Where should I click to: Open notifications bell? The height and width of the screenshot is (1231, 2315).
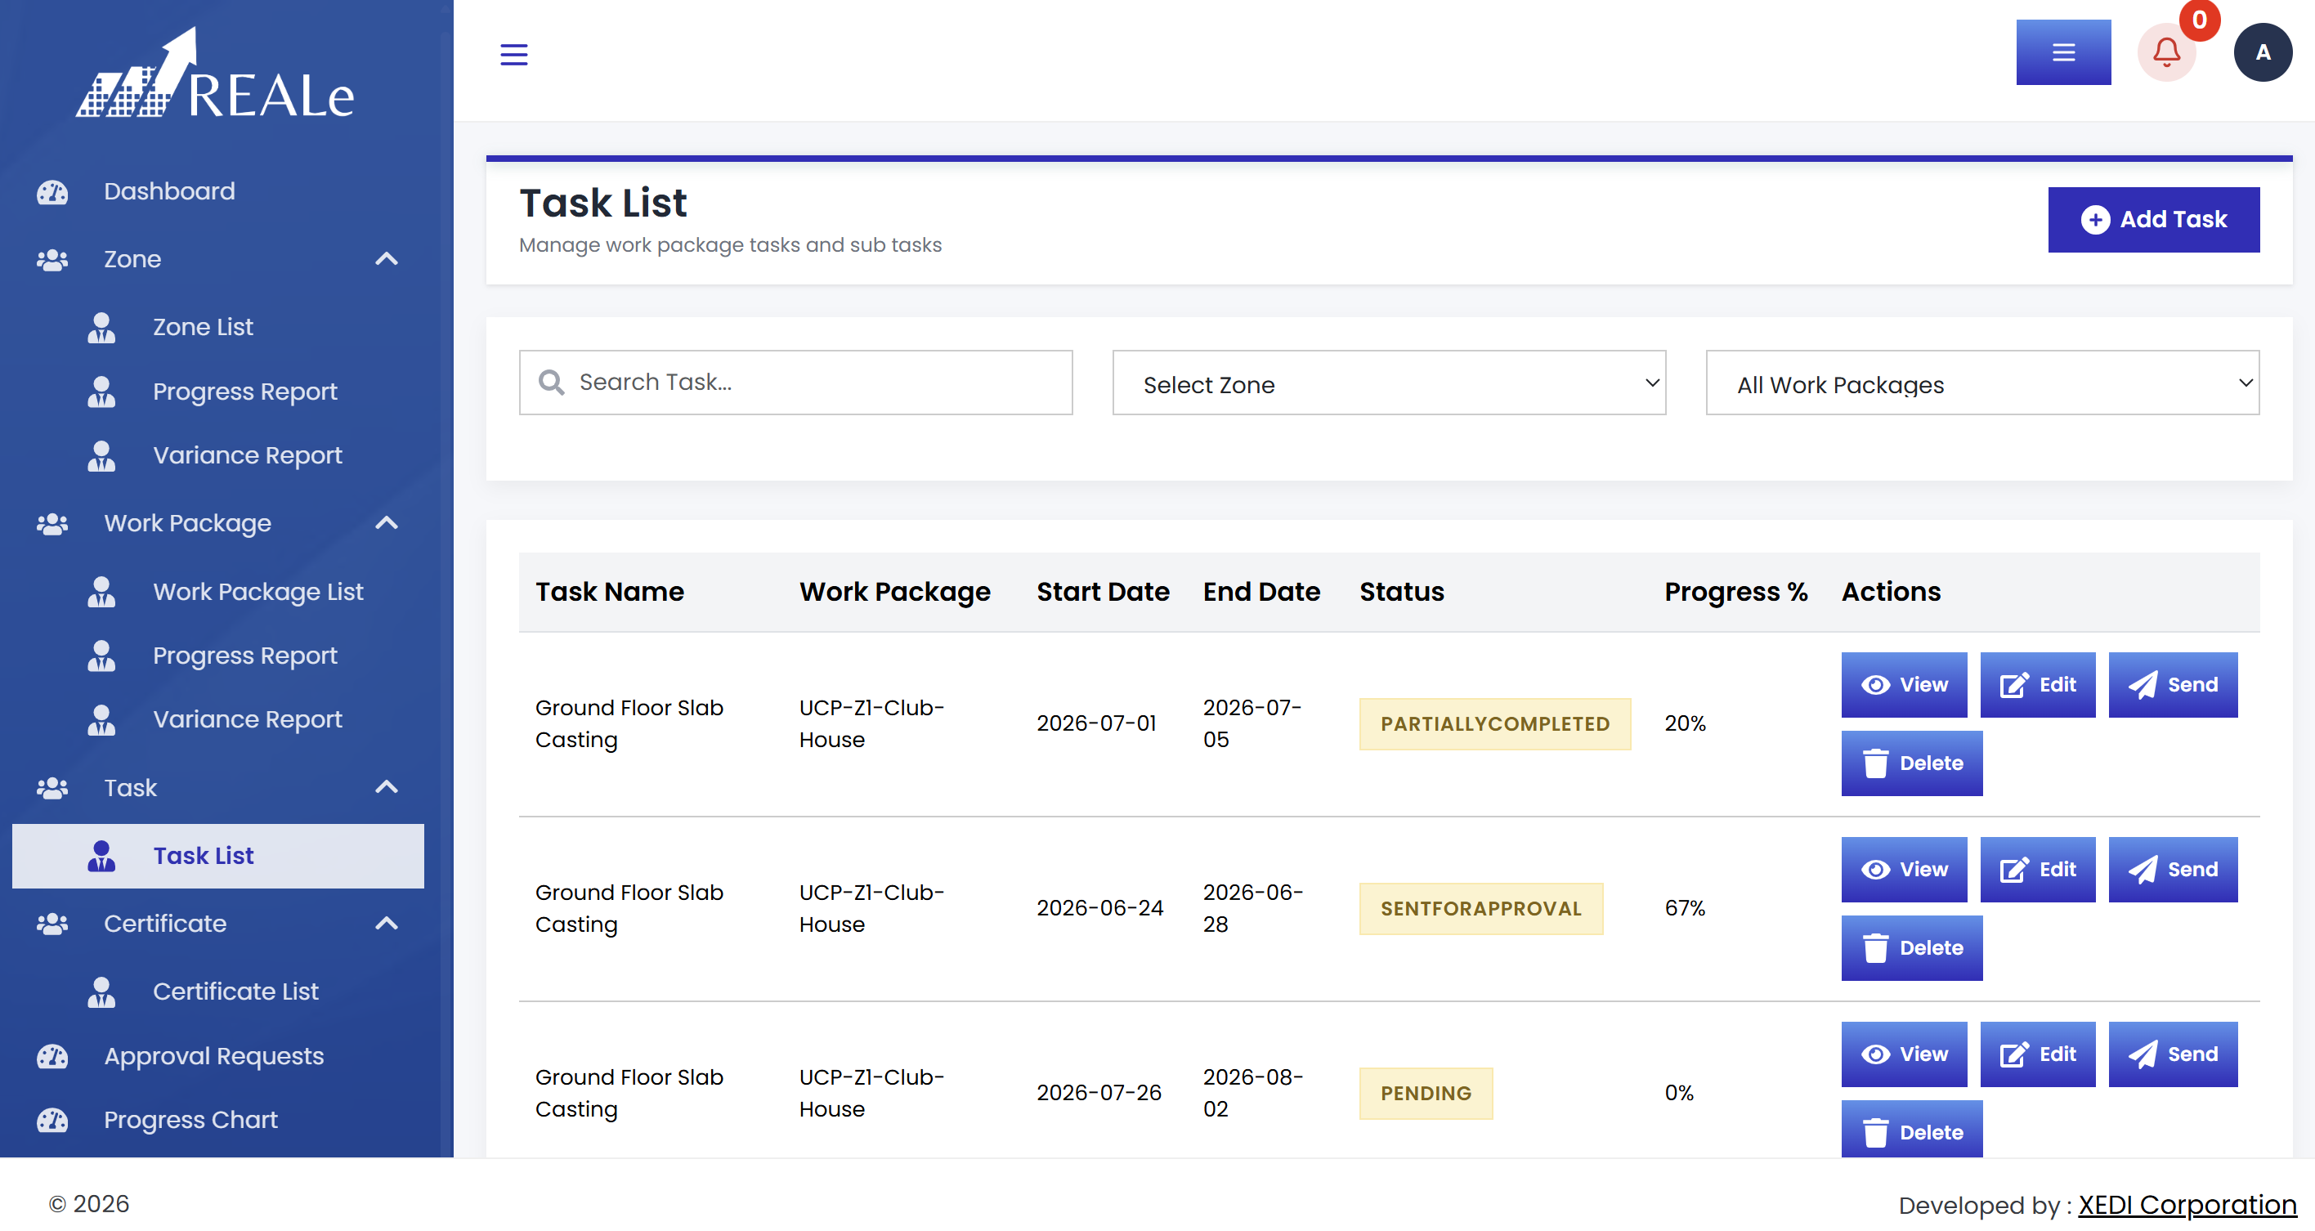point(2167,52)
